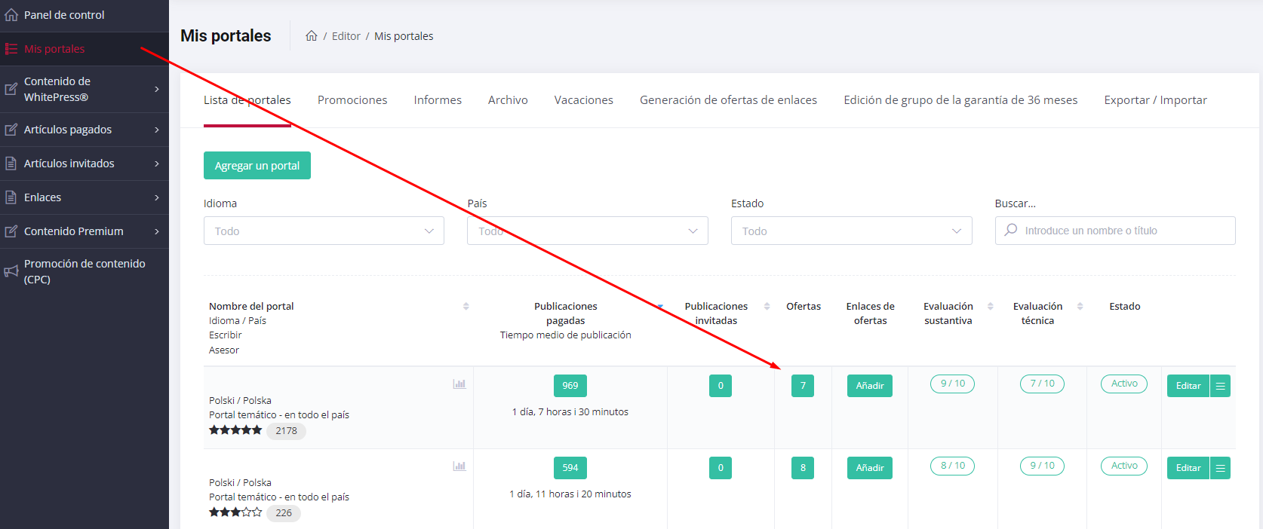Click Ofertas badge showing 7
The image size is (1263, 529).
pos(803,386)
